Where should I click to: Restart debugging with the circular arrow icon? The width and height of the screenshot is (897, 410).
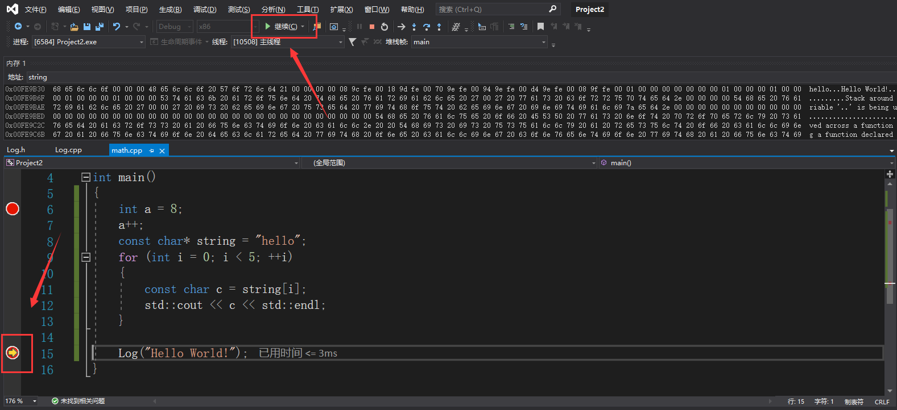pyautogui.click(x=385, y=27)
